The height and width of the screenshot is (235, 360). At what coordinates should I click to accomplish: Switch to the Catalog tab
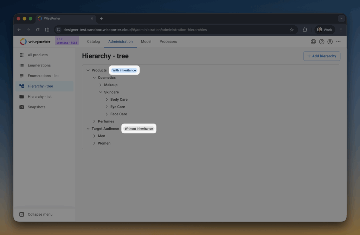click(94, 42)
